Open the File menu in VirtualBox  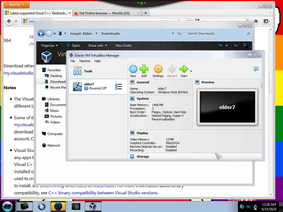[x=73, y=61]
